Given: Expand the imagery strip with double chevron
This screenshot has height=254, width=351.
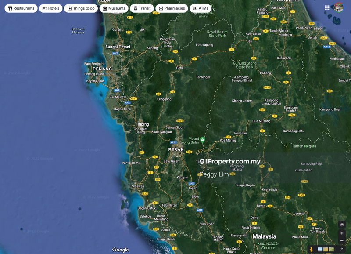Looking at the screenshot, I should [x=342, y=249].
